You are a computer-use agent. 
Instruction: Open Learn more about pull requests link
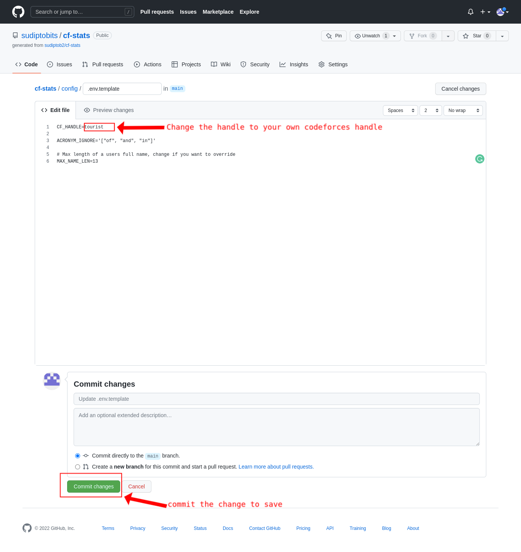coord(276,467)
